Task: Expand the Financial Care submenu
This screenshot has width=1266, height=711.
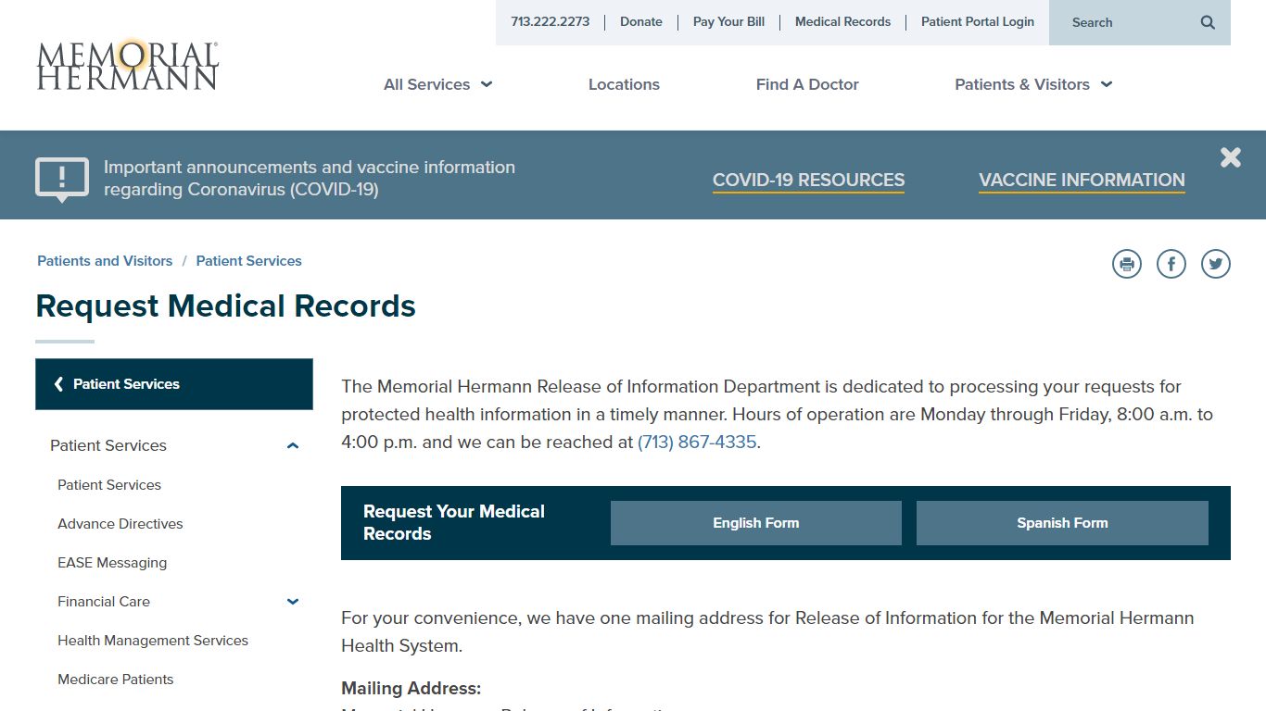Action: tap(293, 602)
